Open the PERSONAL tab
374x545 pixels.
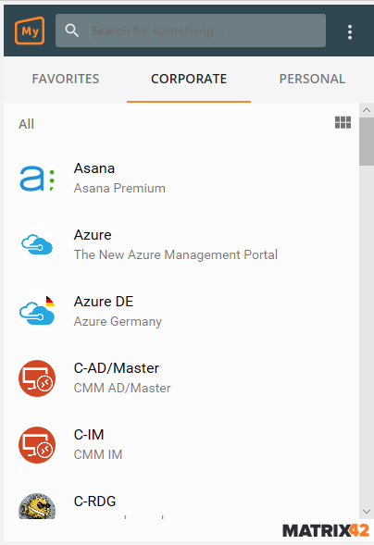point(312,79)
